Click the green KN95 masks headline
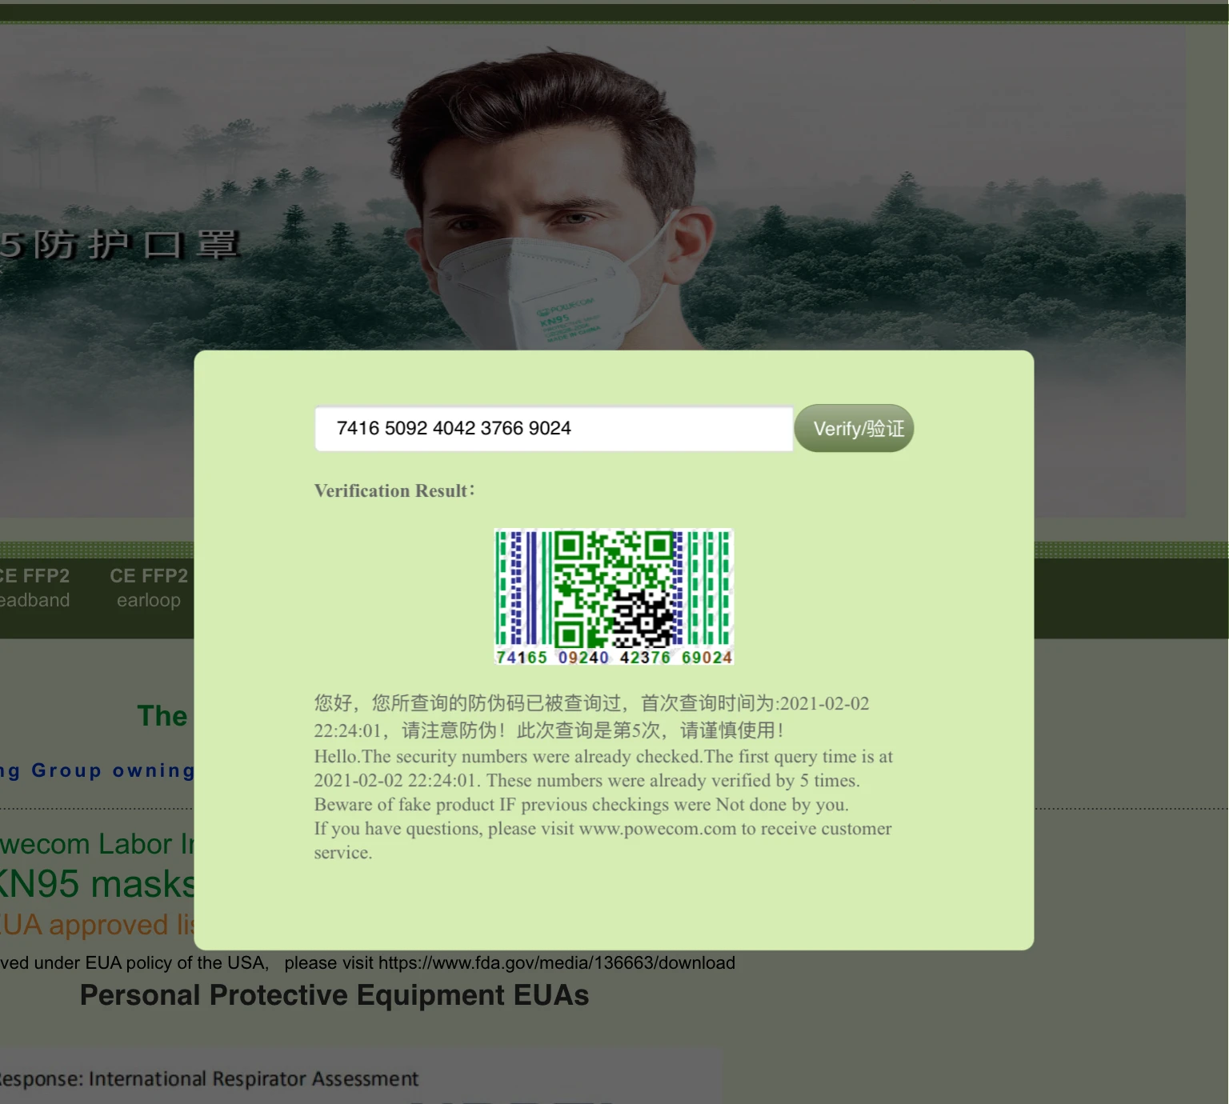The height and width of the screenshot is (1104, 1229). pyautogui.click(x=97, y=884)
